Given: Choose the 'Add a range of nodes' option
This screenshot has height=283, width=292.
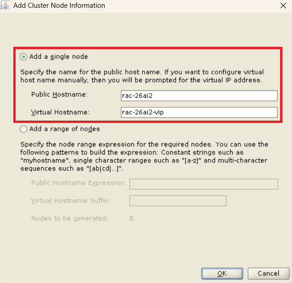Looking at the screenshot, I should pyautogui.click(x=24, y=129).
